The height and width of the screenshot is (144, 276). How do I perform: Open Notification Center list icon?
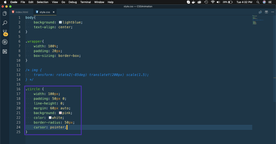pyautogui.click(x=270, y=2)
